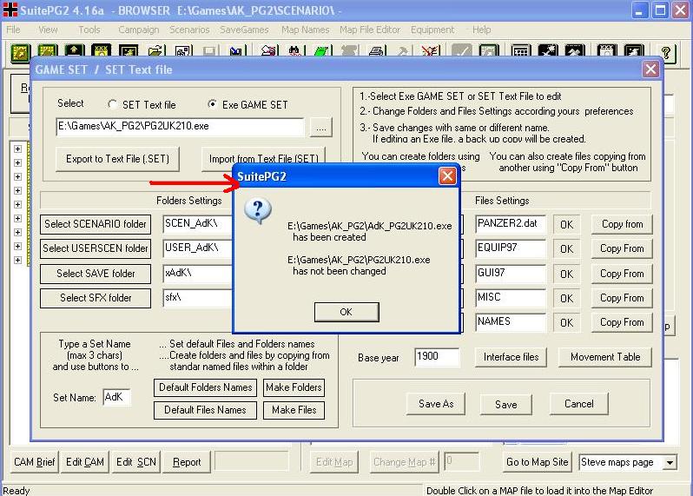Click OK next to PANZER2.dat
The height and width of the screenshot is (496, 693).
tap(566, 225)
